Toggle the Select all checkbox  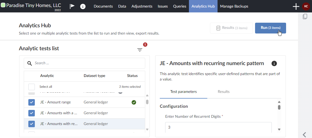(x=32, y=87)
